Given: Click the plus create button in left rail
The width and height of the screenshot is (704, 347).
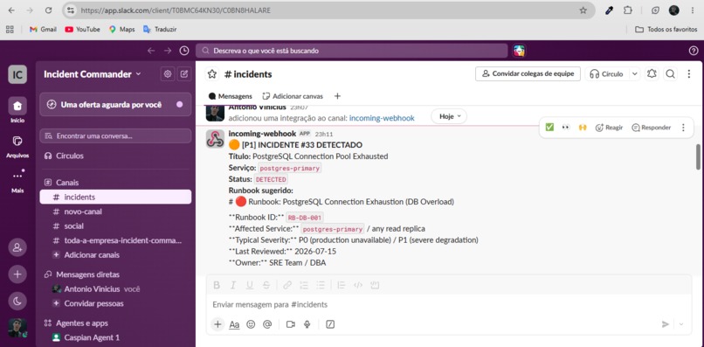Looking at the screenshot, I should click(17, 274).
